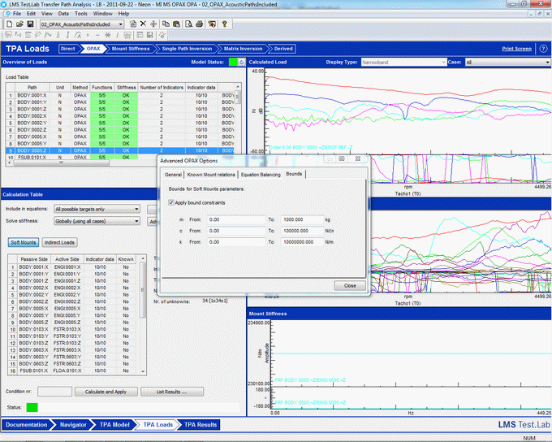Toggle the Apply bound constraints checkbox
The height and width of the screenshot is (442, 552).
(171, 201)
